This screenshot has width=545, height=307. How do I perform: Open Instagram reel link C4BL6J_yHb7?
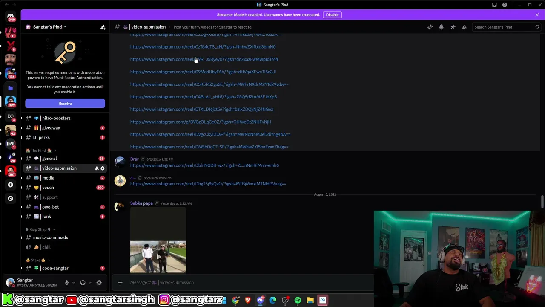tap(204, 97)
